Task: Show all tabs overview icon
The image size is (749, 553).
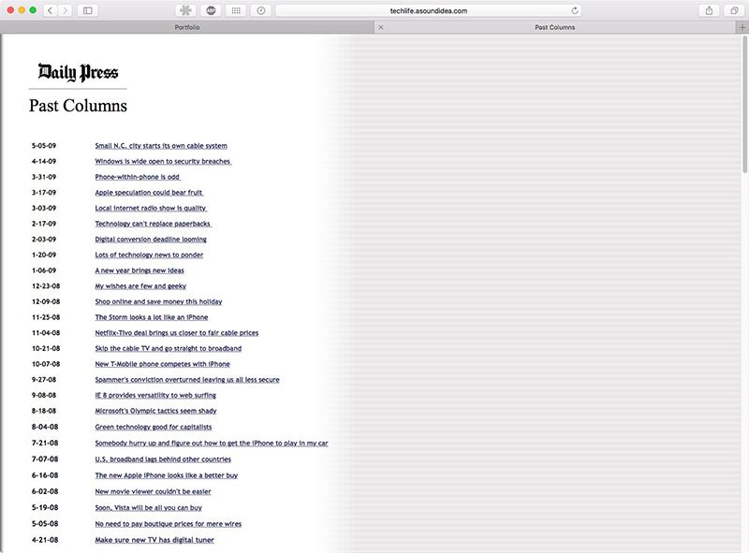Action: click(x=733, y=10)
